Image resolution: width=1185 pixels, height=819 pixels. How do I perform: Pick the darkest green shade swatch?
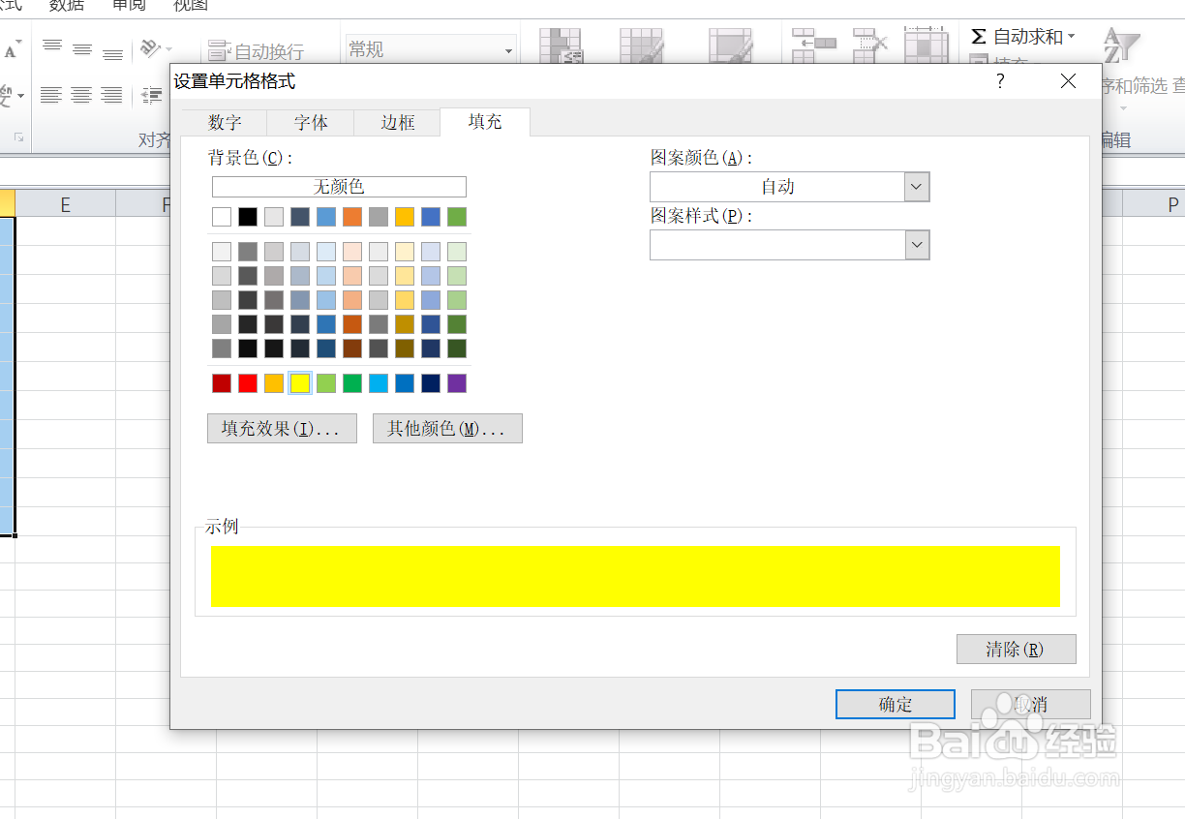coord(457,349)
